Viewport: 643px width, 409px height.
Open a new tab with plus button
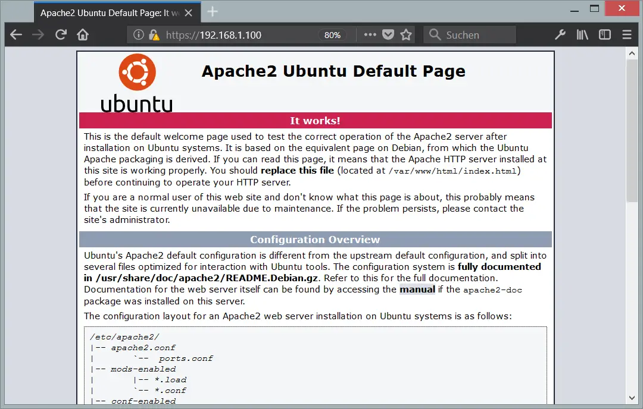(213, 12)
